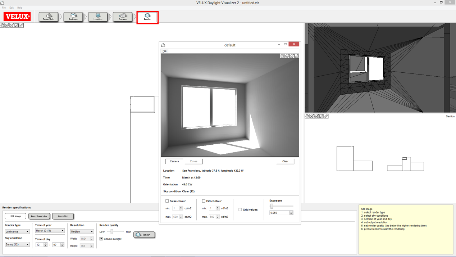Select measure ruler tool in main plan view
Image resolution: width=456 pixels, height=257 pixels.
21,26
